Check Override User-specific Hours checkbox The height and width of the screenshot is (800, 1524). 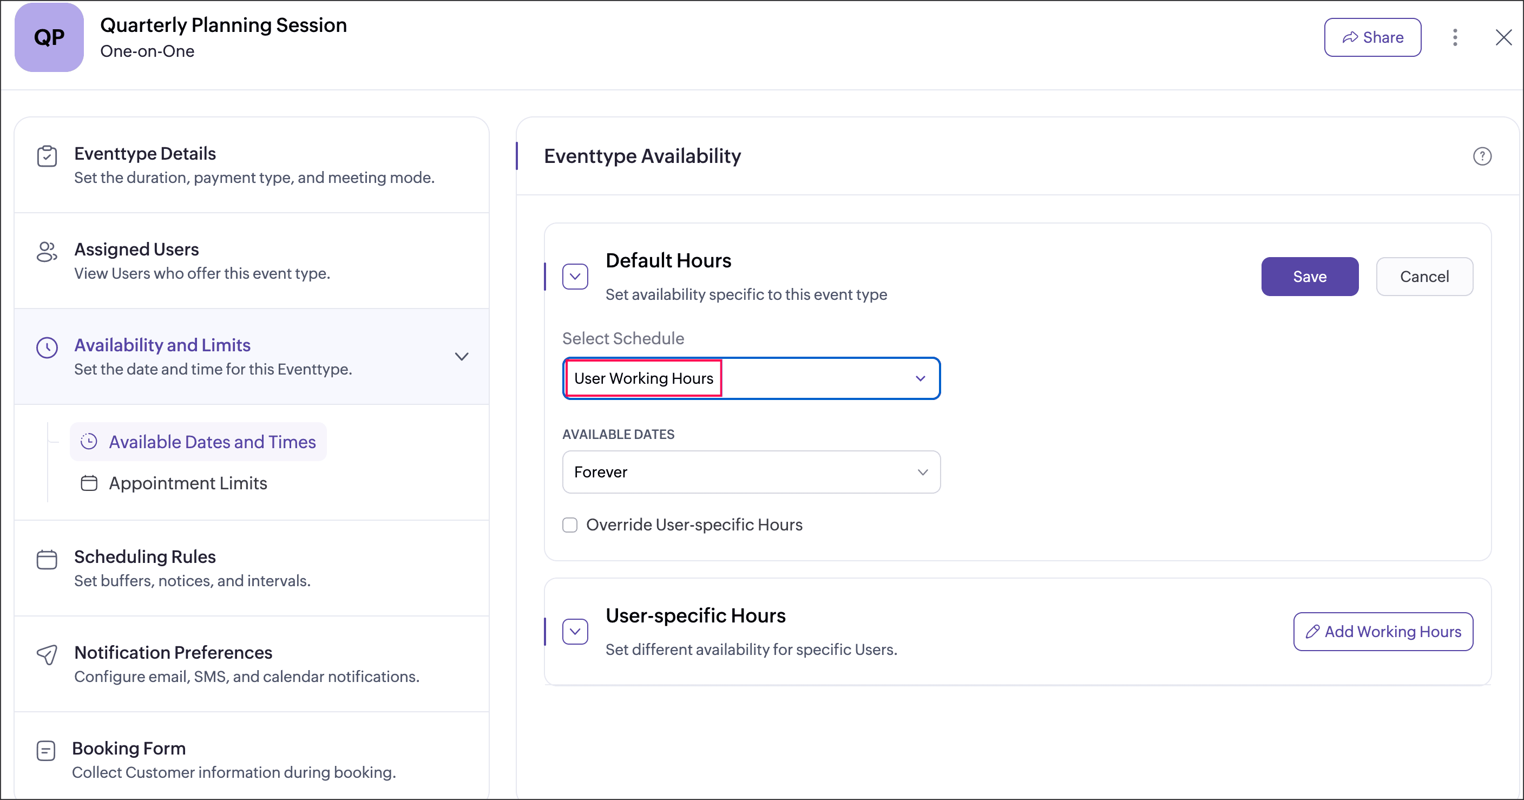click(570, 525)
